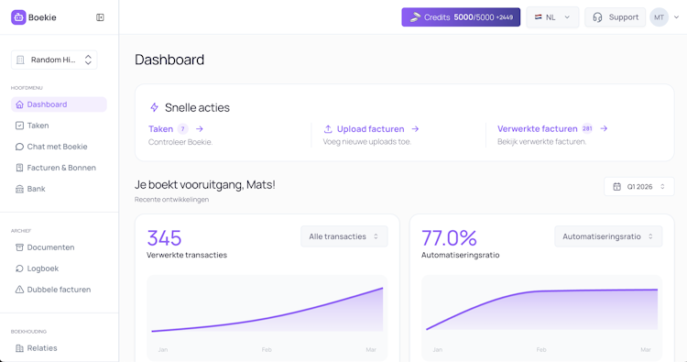Click the Boekie robot logo icon
This screenshot has height=362, width=687.
[x=18, y=17]
